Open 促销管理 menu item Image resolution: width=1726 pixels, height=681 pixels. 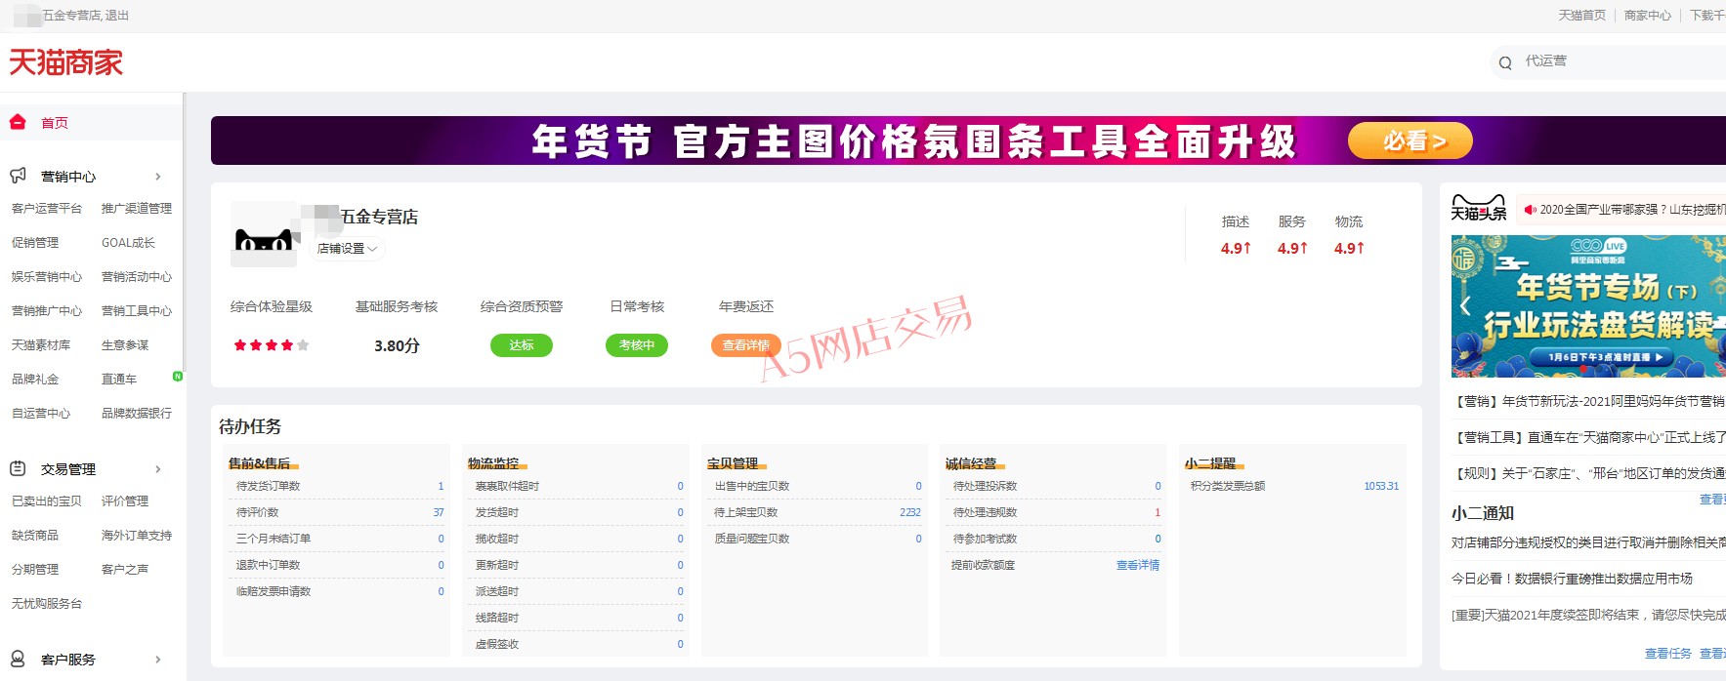[x=35, y=242]
